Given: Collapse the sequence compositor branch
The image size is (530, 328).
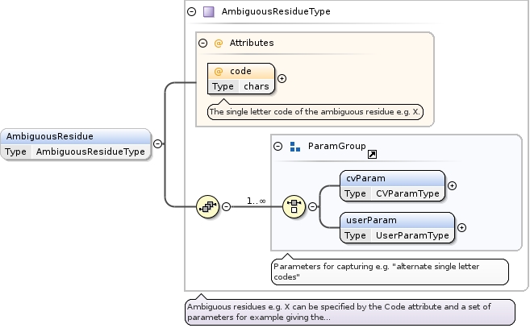Looking at the screenshot, I should click(x=226, y=206).
